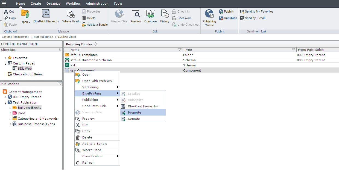Collapse the Shortcuts panel

point(60,50)
